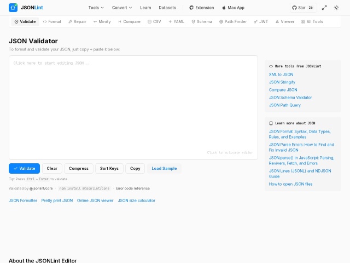Image resolution: width=350 pixels, height=263 pixels.
Task: Open JSON Format Syntax, Data Types article
Action: point(300,134)
